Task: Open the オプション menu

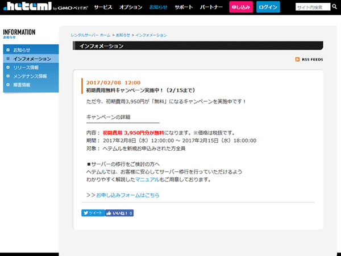Action: coord(131,7)
